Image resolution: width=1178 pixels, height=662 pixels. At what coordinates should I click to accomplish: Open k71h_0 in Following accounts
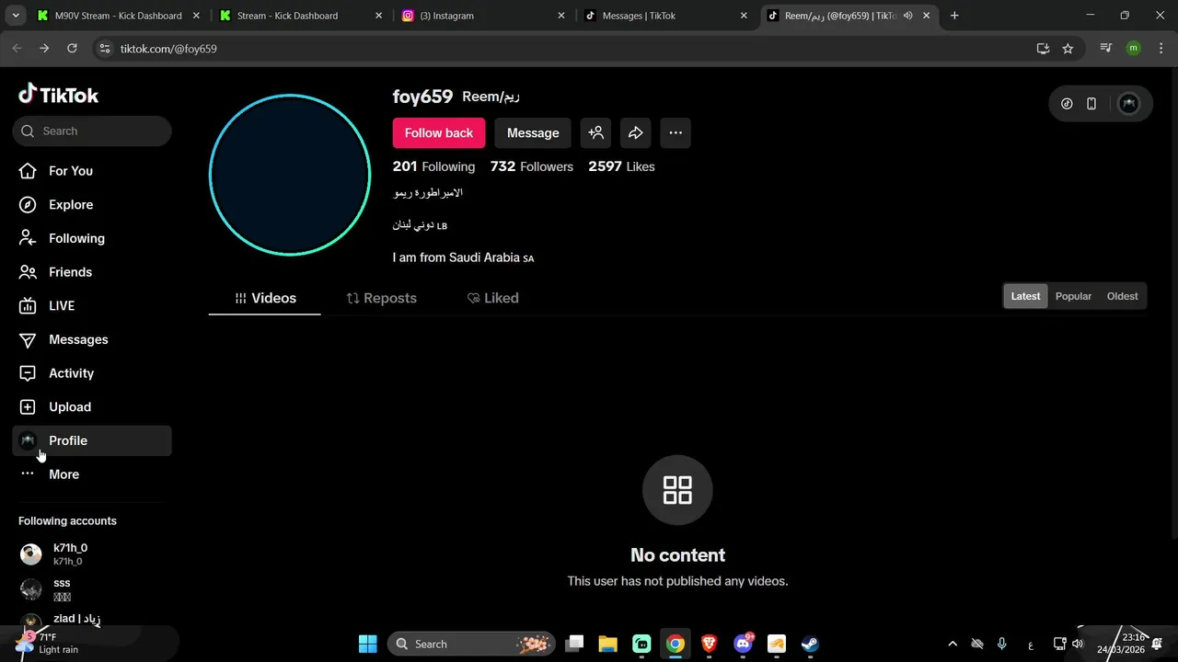click(x=92, y=554)
